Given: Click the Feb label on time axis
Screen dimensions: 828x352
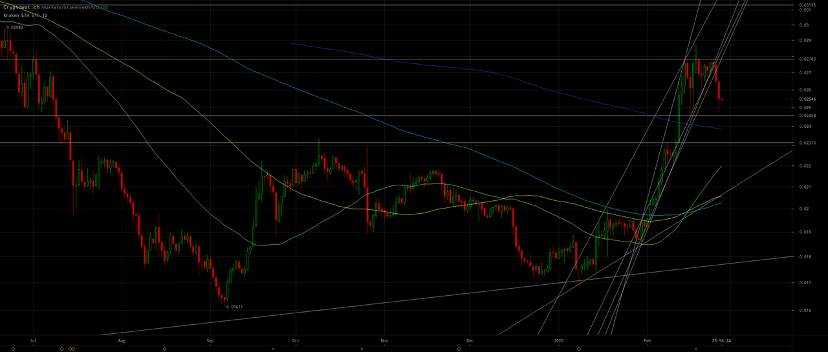Looking at the screenshot, I should [x=646, y=340].
